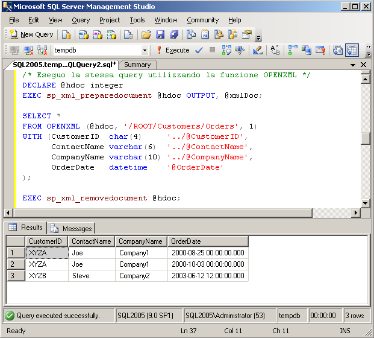Select row header 3 in results grid

16,276
